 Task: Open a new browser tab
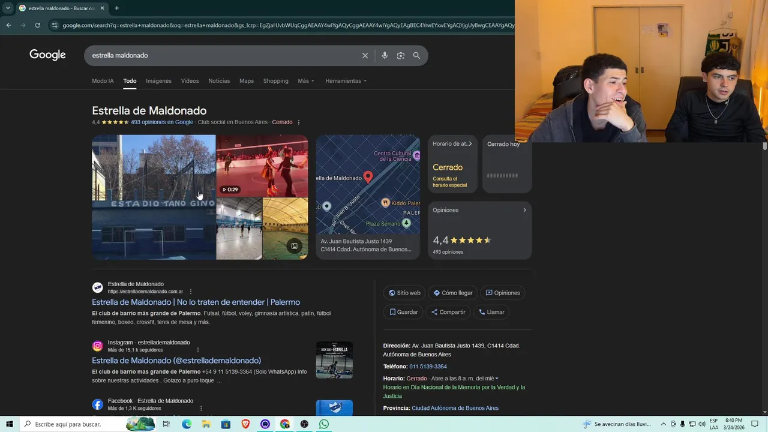tap(116, 8)
